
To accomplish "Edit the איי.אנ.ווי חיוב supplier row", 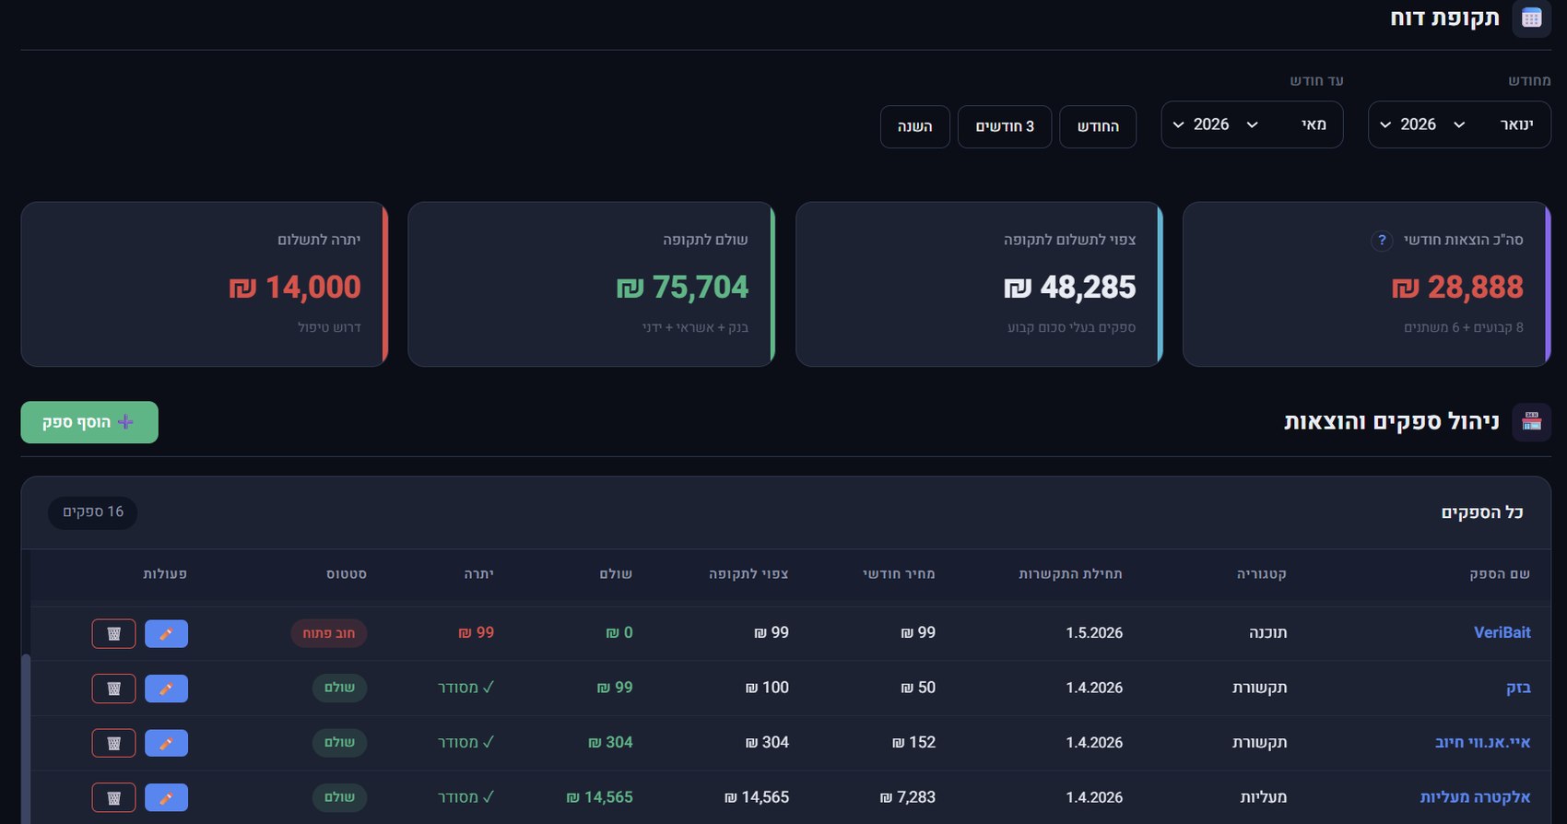I will [x=166, y=743].
